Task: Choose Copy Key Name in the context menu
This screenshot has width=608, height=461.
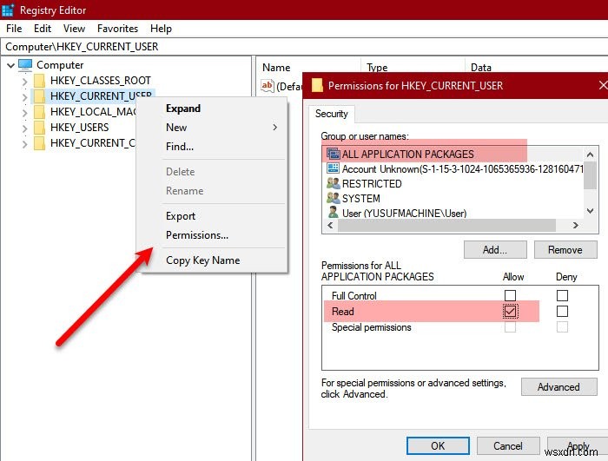Action: [x=213, y=260]
